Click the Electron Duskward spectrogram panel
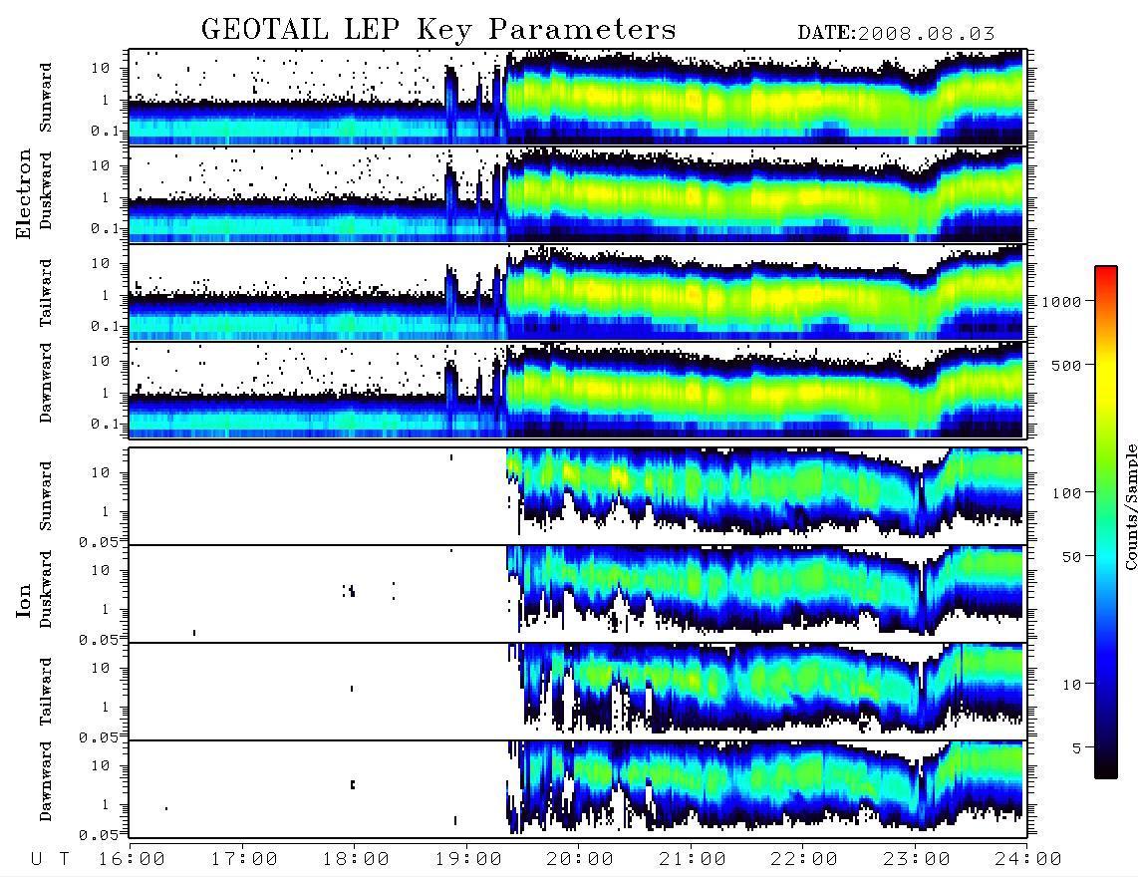 tap(578, 194)
